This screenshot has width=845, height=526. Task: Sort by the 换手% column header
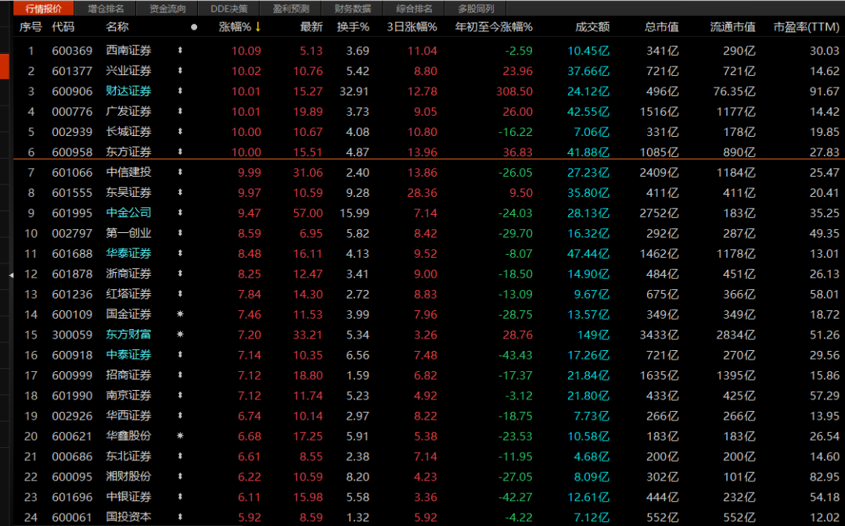click(x=353, y=27)
